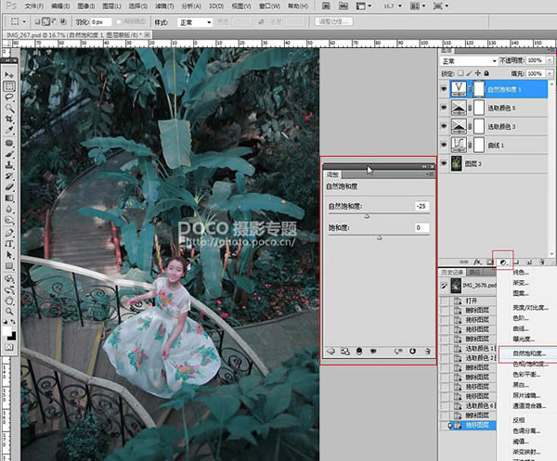Viewport: 557px width, 461px height.
Task: Open the marquee tool preset picker arrow
Action: (24, 22)
